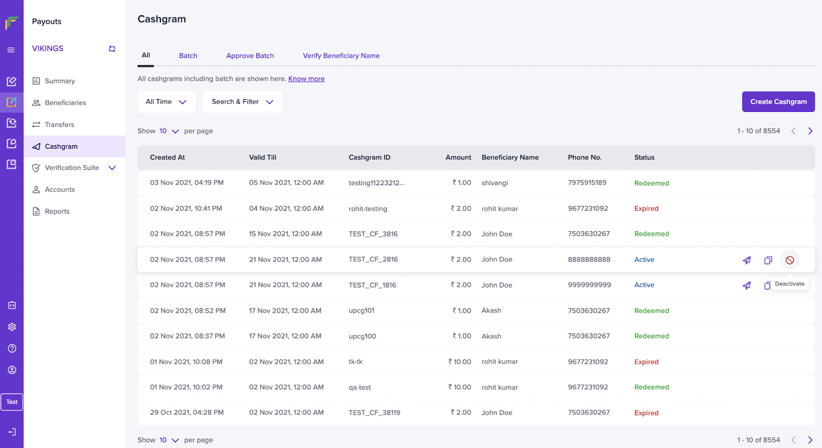Open the fifth product icon in the rail
The width and height of the screenshot is (822, 448).
pyautogui.click(x=11, y=164)
